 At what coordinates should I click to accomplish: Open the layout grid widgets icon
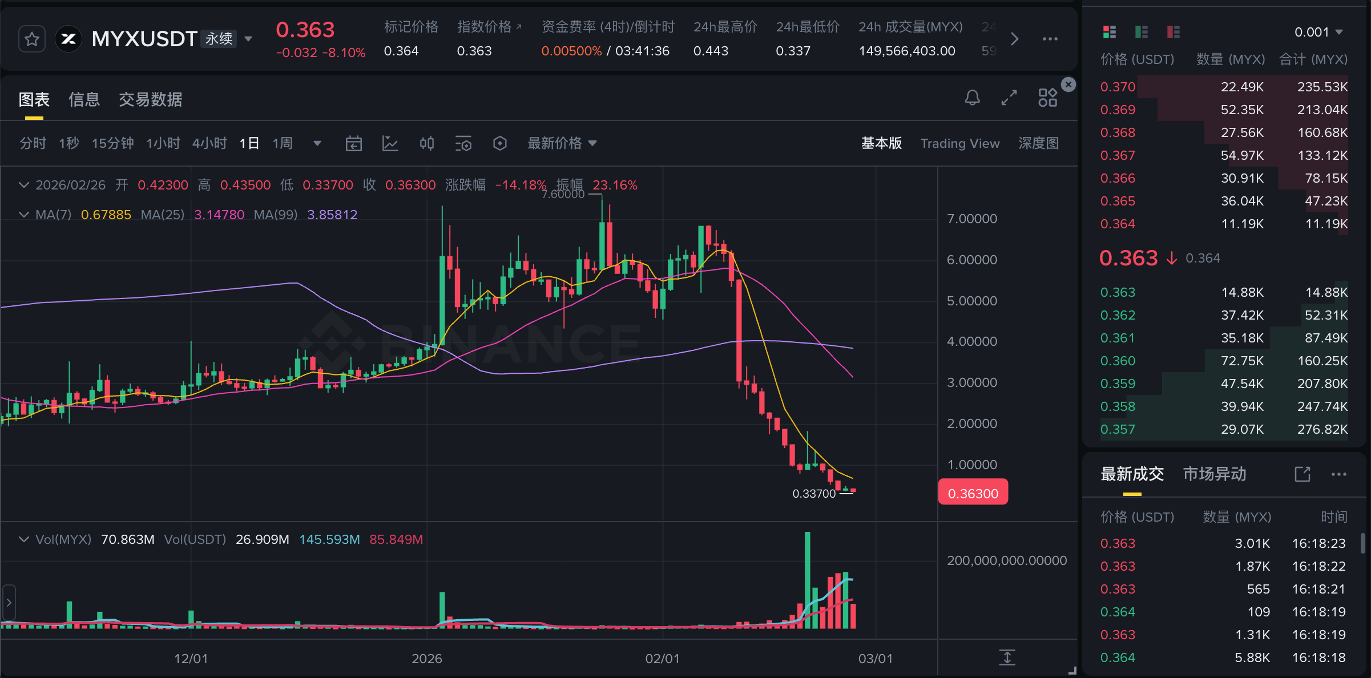(1047, 98)
